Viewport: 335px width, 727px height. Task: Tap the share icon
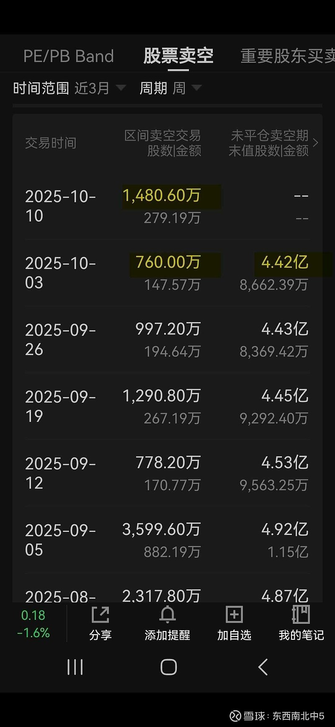pos(100,615)
